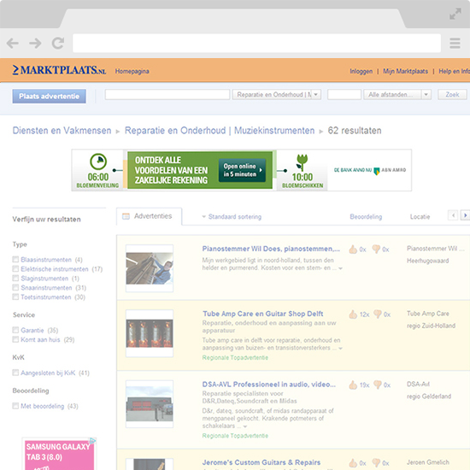Click the postcode input field
The width and height of the screenshot is (470, 470).
coord(344,94)
